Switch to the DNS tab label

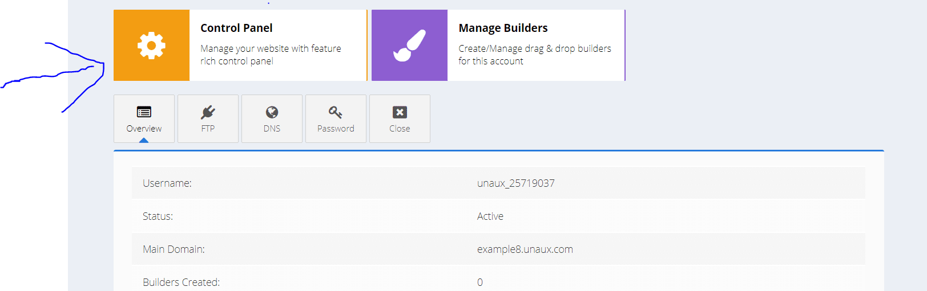tap(272, 129)
